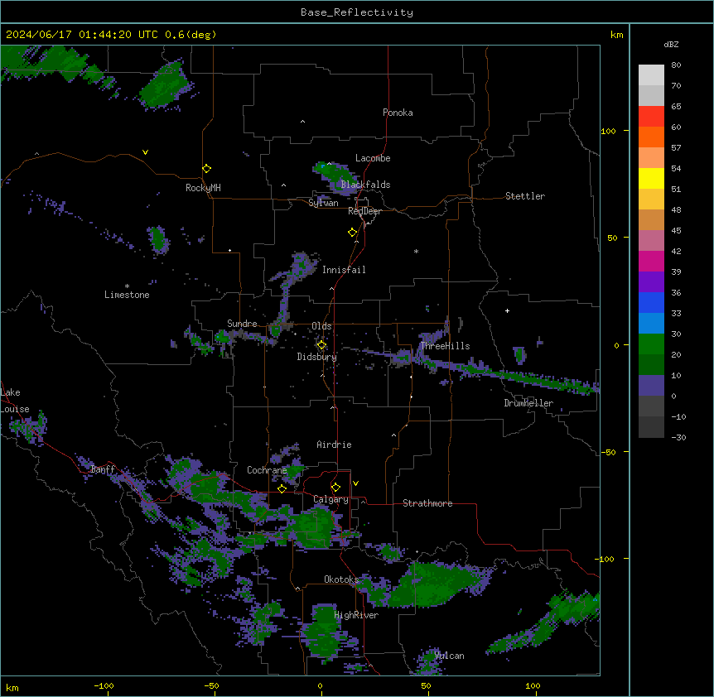
Task: Click the Stettler city label
Action: [x=525, y=196]
